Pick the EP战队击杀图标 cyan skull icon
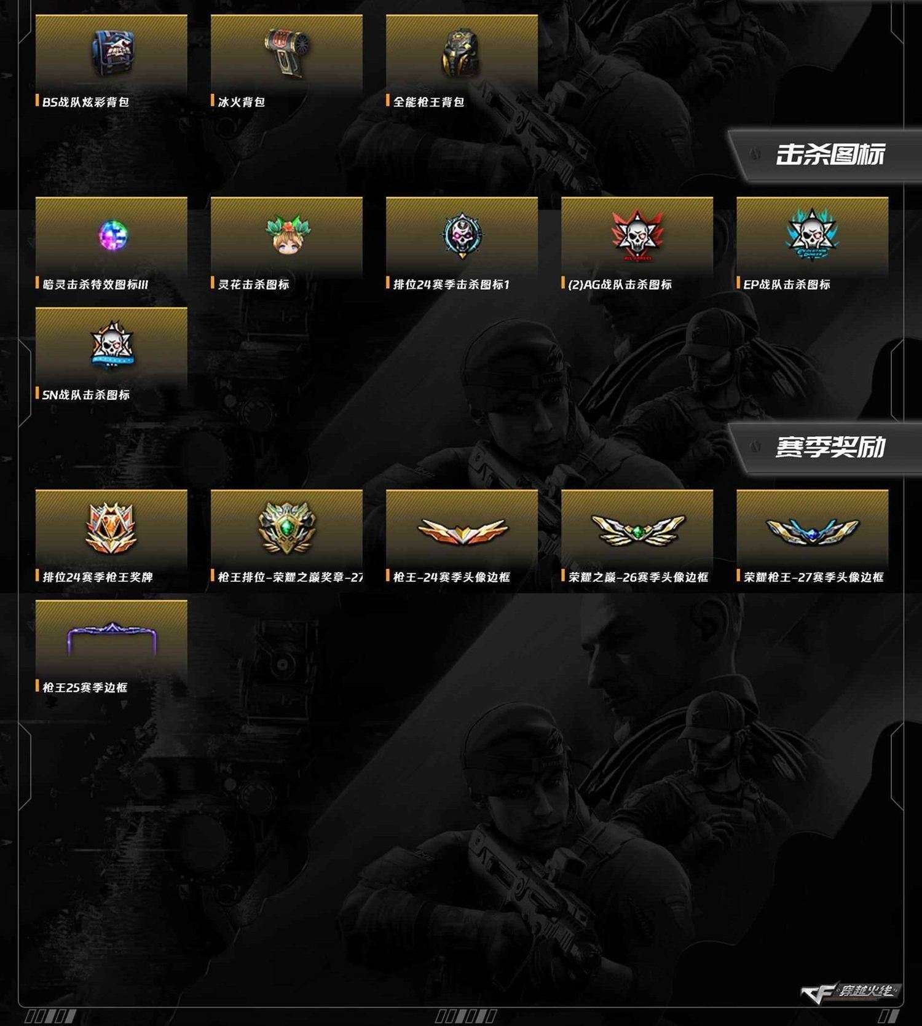922x1026 pixels. [812, 235]
